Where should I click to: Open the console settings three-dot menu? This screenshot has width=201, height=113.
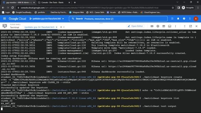pos(190,19)
